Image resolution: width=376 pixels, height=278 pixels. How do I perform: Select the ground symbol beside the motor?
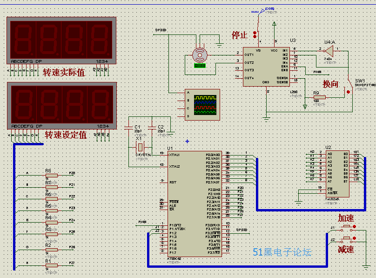pos(220,45)
